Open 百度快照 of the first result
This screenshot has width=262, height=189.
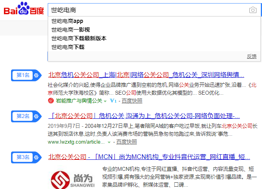pos(132,101)
